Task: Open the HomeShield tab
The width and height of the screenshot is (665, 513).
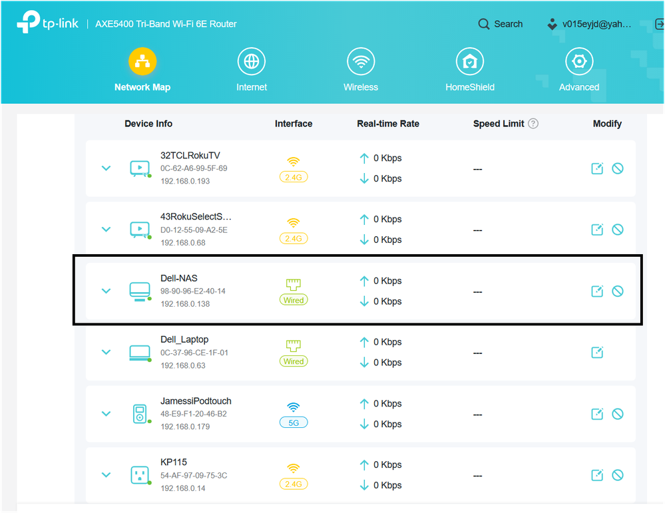Action: [x=470, y=70]
